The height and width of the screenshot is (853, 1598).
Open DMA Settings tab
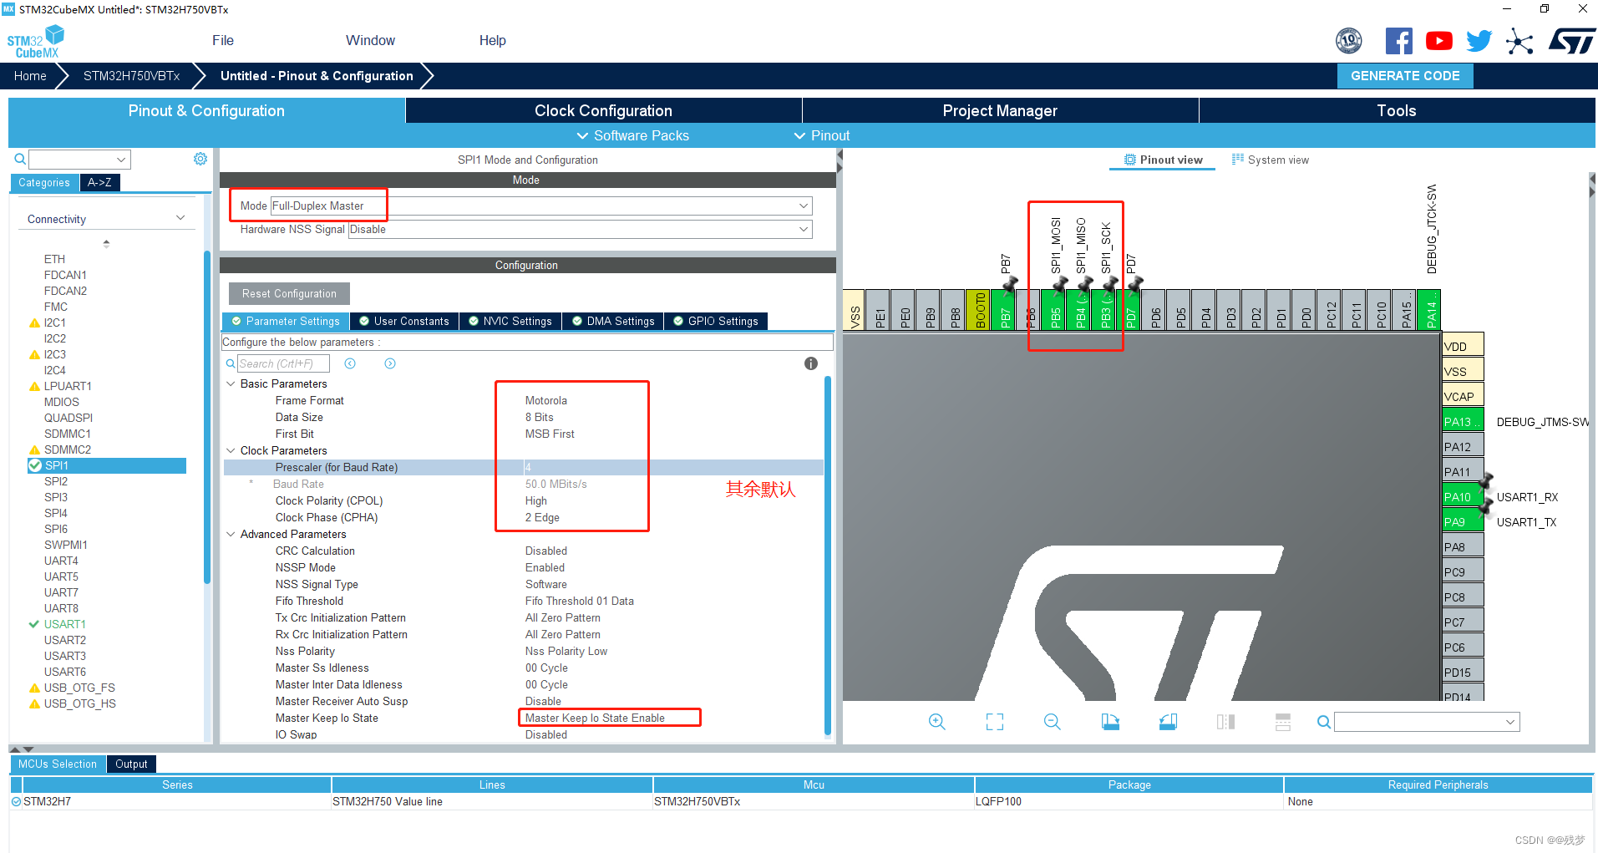[613, 321]
